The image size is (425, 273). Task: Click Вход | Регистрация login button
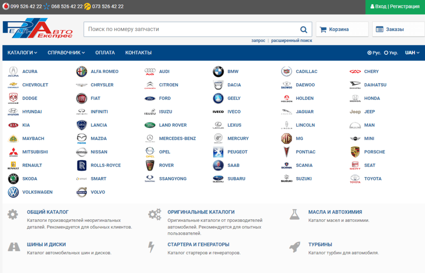tap(395, 7)
